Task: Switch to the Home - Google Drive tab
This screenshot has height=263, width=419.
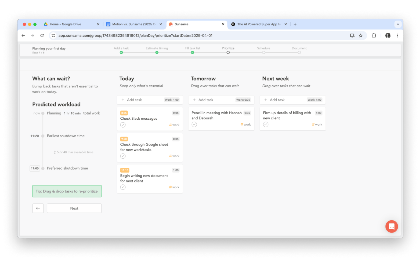Action: click(65, 24)
